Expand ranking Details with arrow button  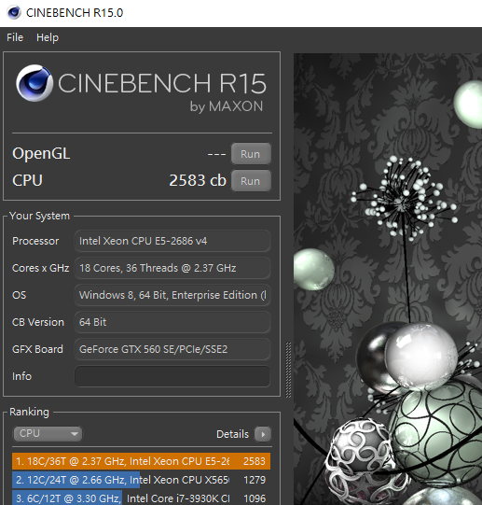pos(263,434)
